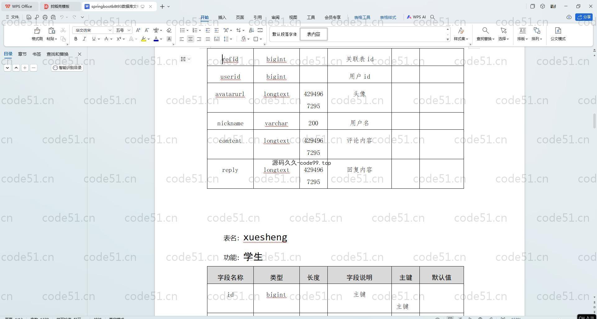Viewport: 597px width, 319px height.
Task: Toggle underline formatting
Action: (x=94, y=39)
